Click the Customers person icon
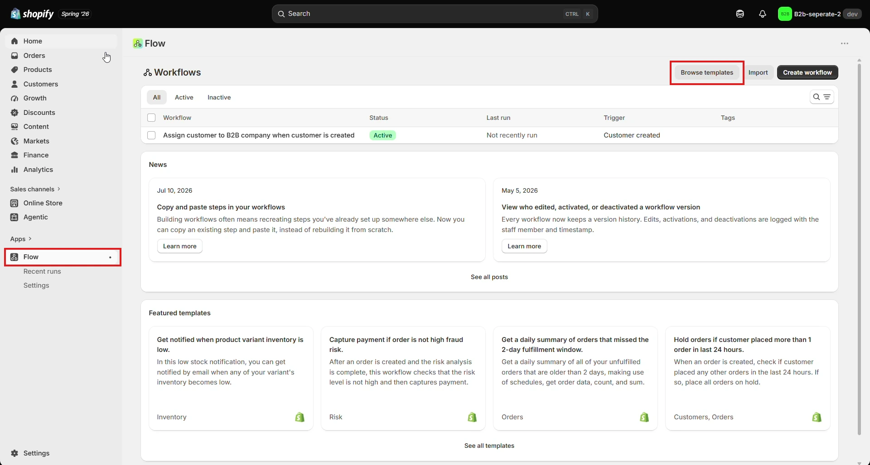Screen dimensions: 870x465 pos(14,84)
